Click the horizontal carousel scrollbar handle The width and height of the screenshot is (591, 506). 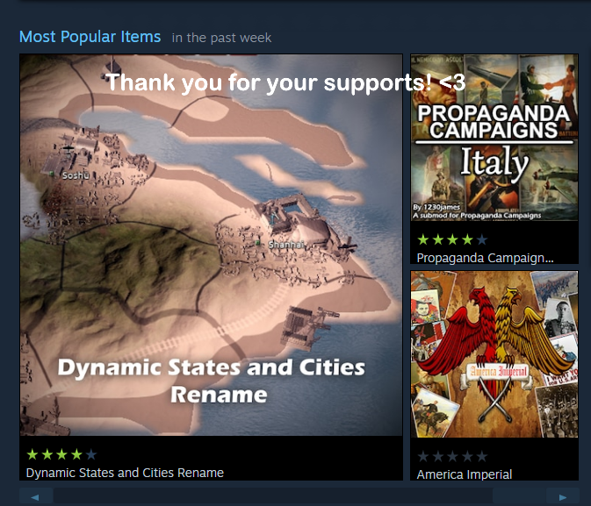[273, 496]
